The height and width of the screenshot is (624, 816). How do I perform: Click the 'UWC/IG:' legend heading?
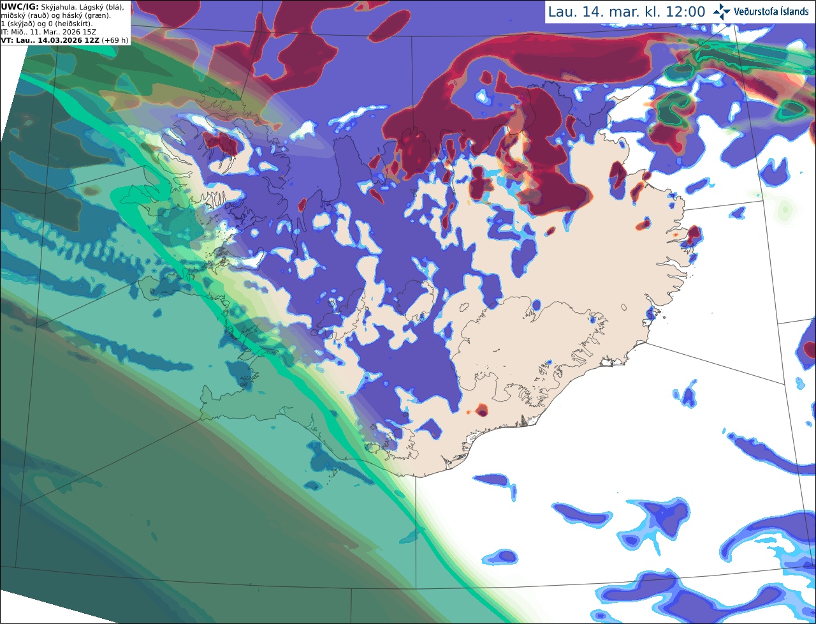20,7
